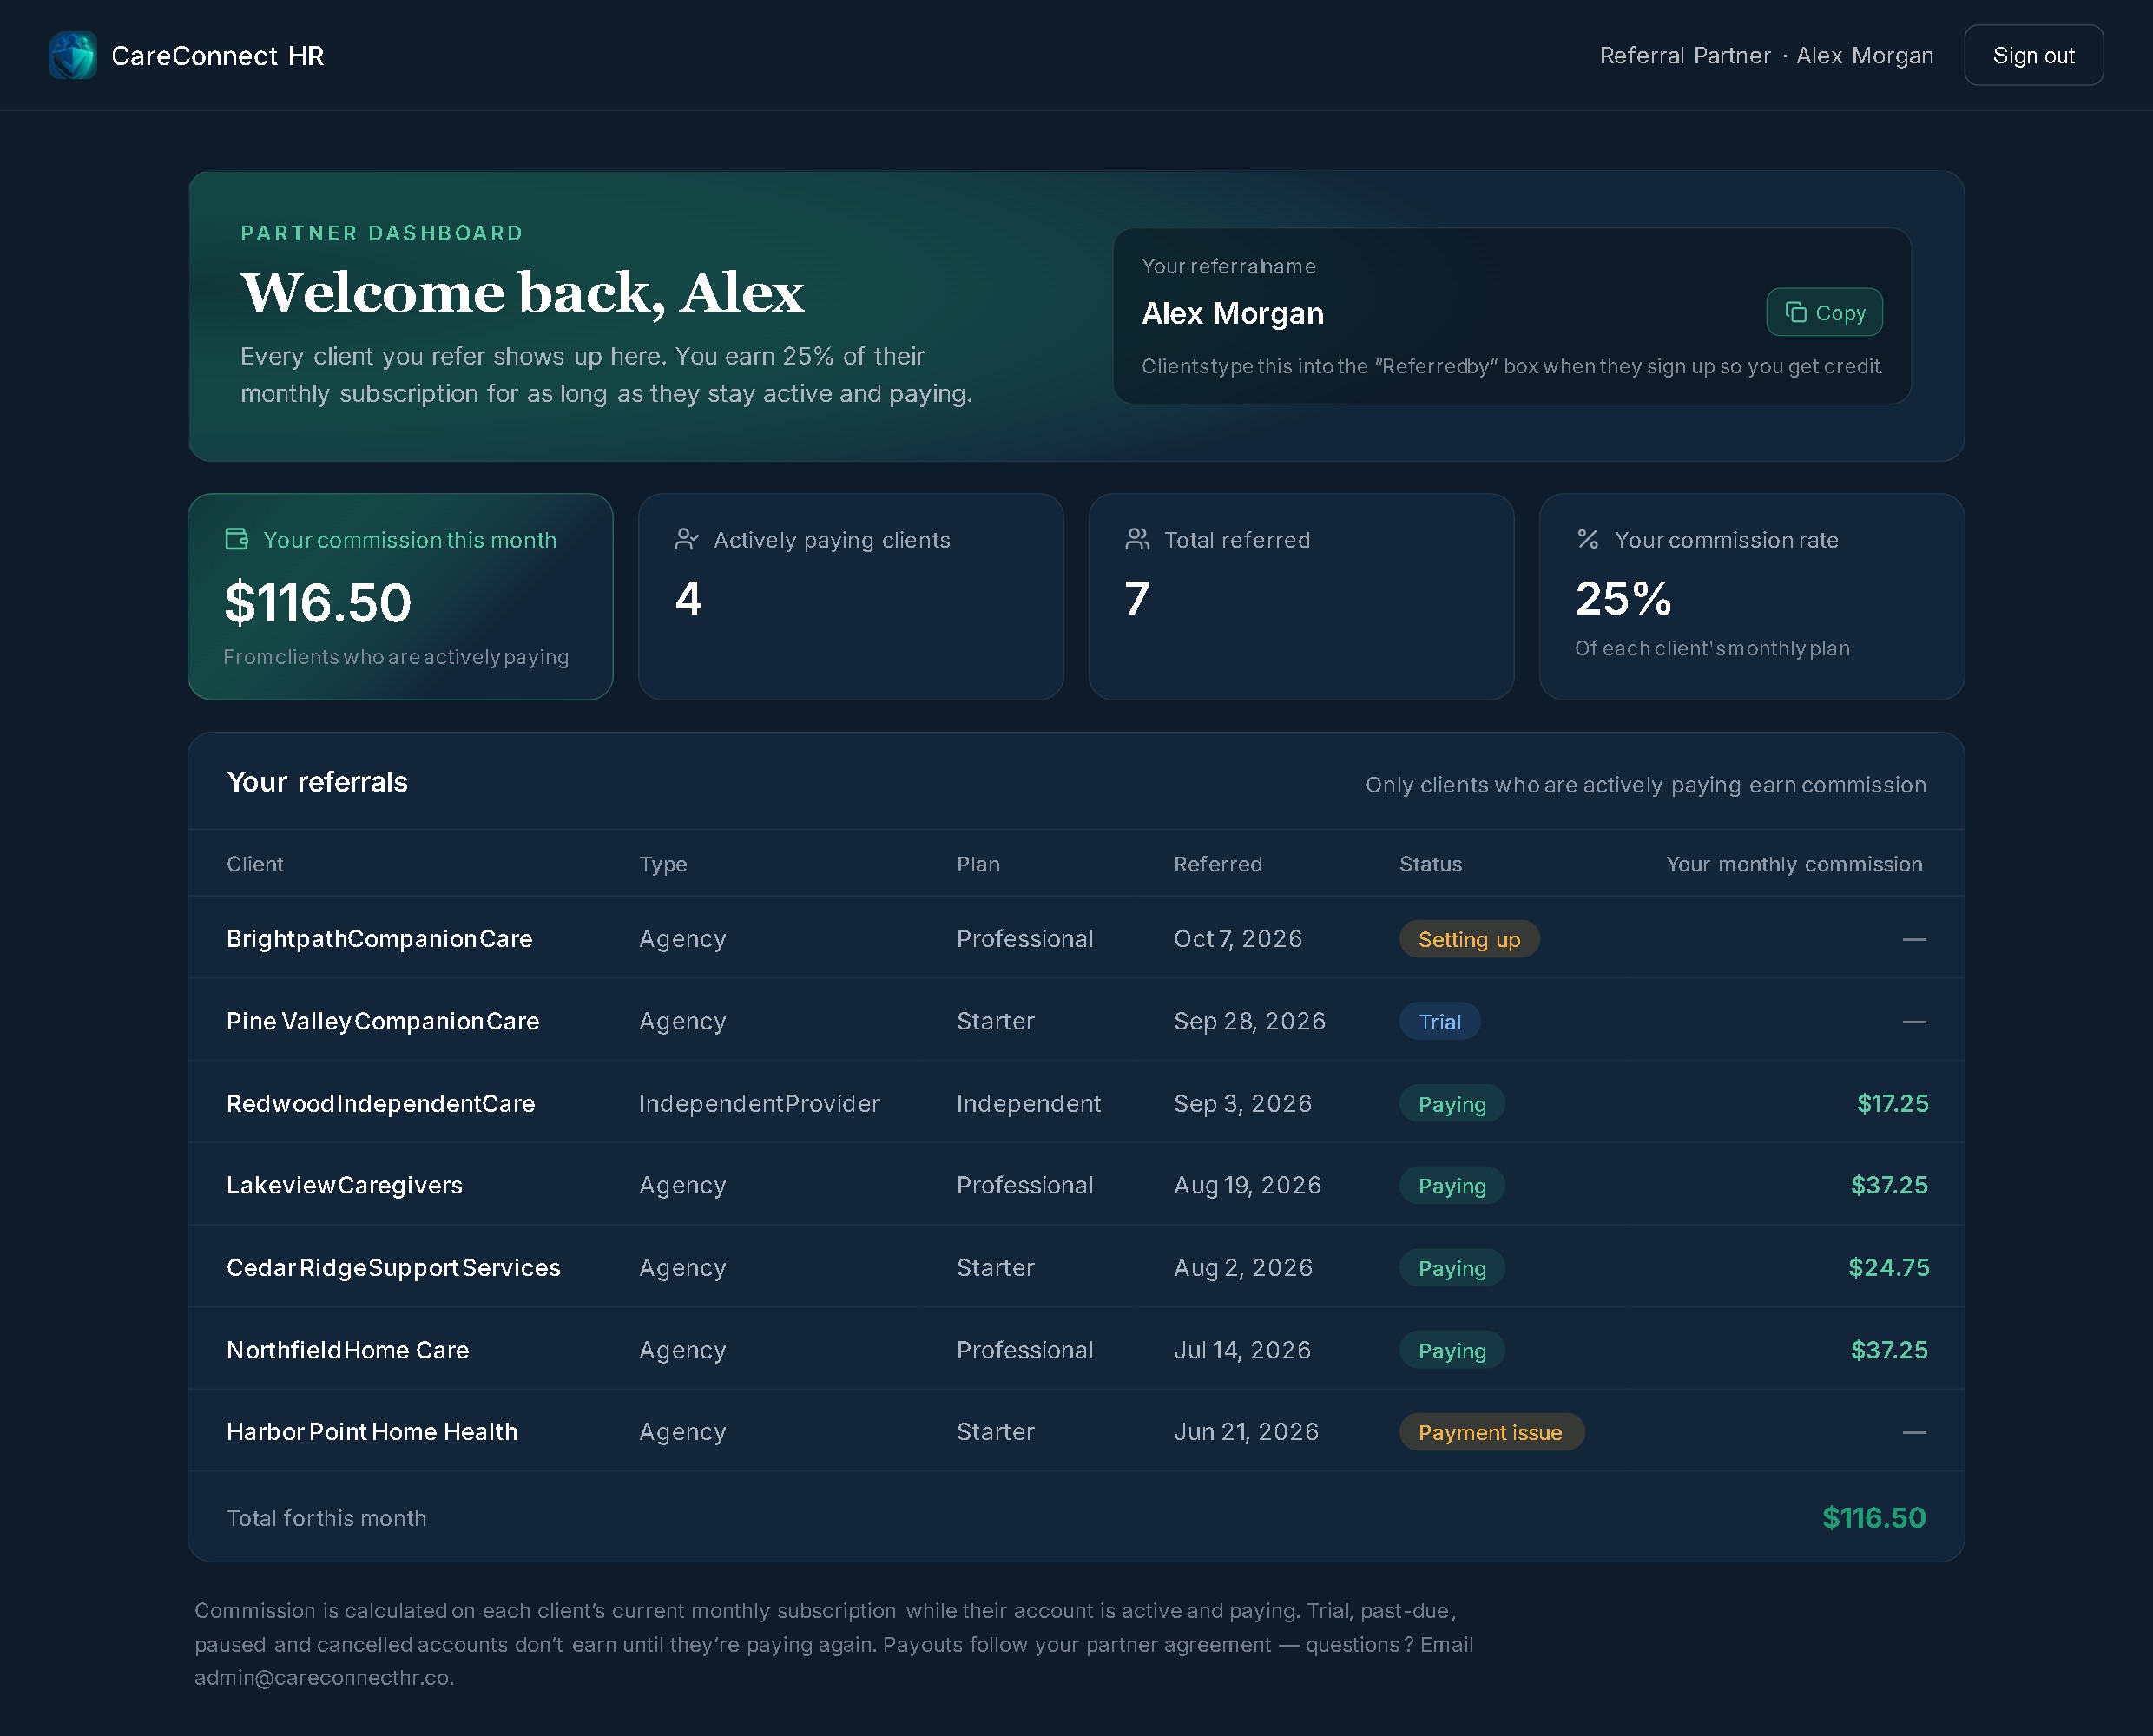Click $37.25 in the Northfield Home Care row

click(x=1888, y=1349)
